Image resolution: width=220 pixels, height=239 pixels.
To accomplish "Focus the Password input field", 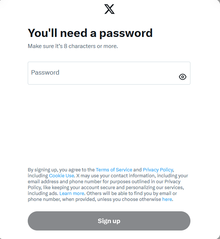I will tap(109, 73).
